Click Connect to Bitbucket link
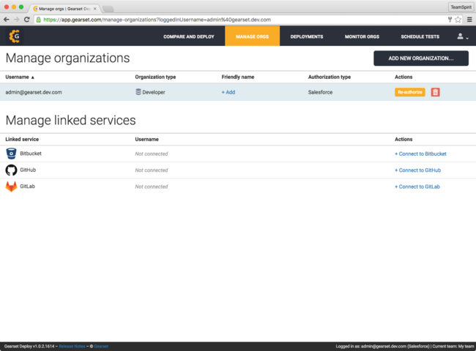 (x=420, y=154)
